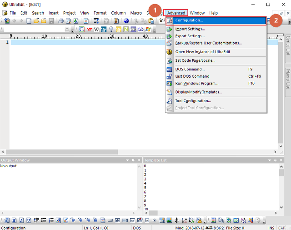291x230 pixels.
Task: Click the HTML font color A icon
Action: click(x=58, y=220)
